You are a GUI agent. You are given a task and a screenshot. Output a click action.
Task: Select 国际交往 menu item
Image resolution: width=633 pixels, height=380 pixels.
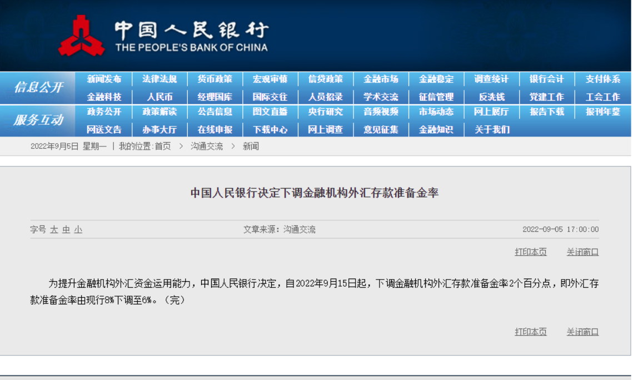pyautogui.click(x=270, y=97)
